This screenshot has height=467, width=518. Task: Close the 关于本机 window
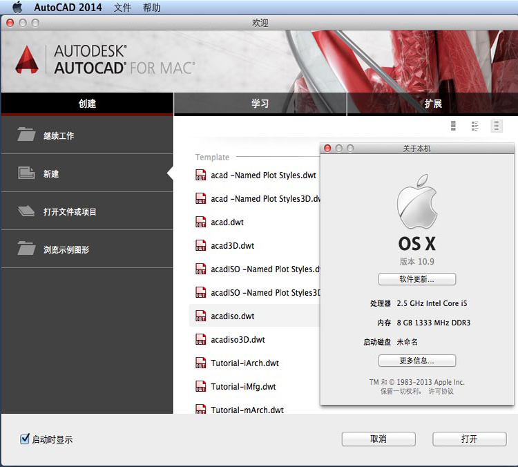(327, 148)
